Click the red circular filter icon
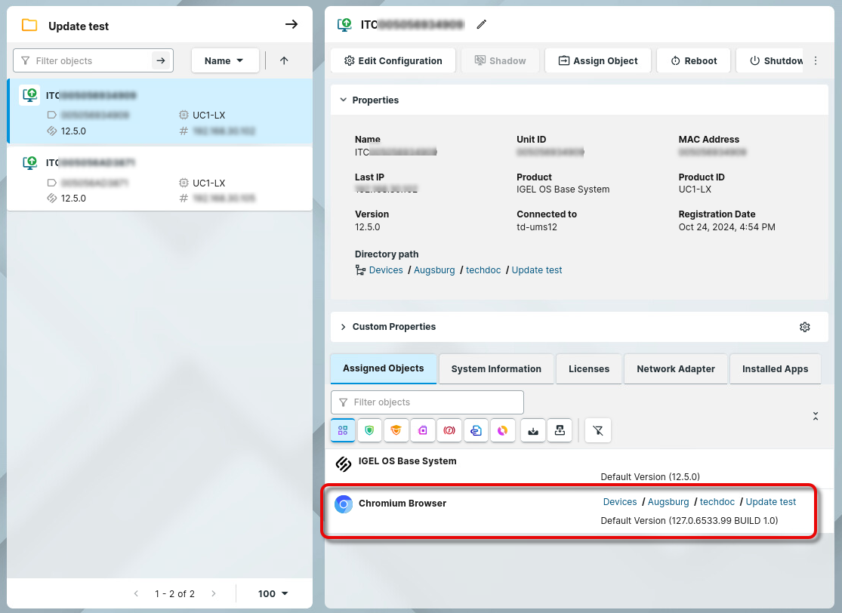The height and width of the screenshot is (613, 842). point(449,430)
